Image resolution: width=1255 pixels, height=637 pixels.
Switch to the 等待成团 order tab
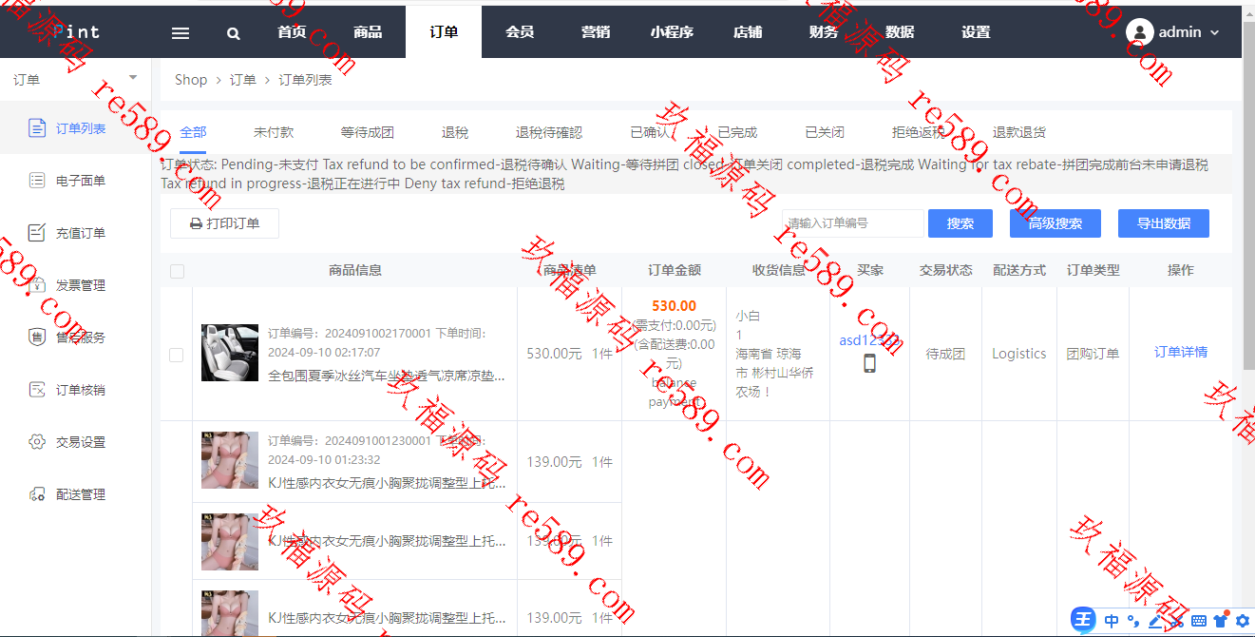(x=368, y=133)
